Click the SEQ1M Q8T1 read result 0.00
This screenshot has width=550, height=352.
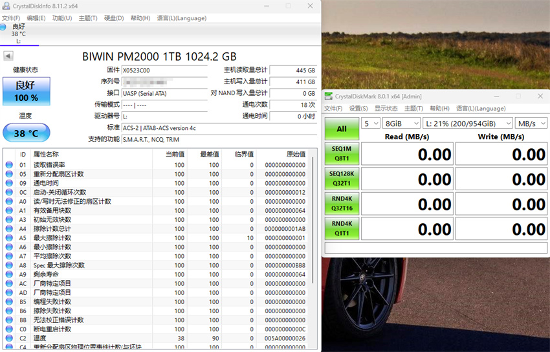(407, 153)
